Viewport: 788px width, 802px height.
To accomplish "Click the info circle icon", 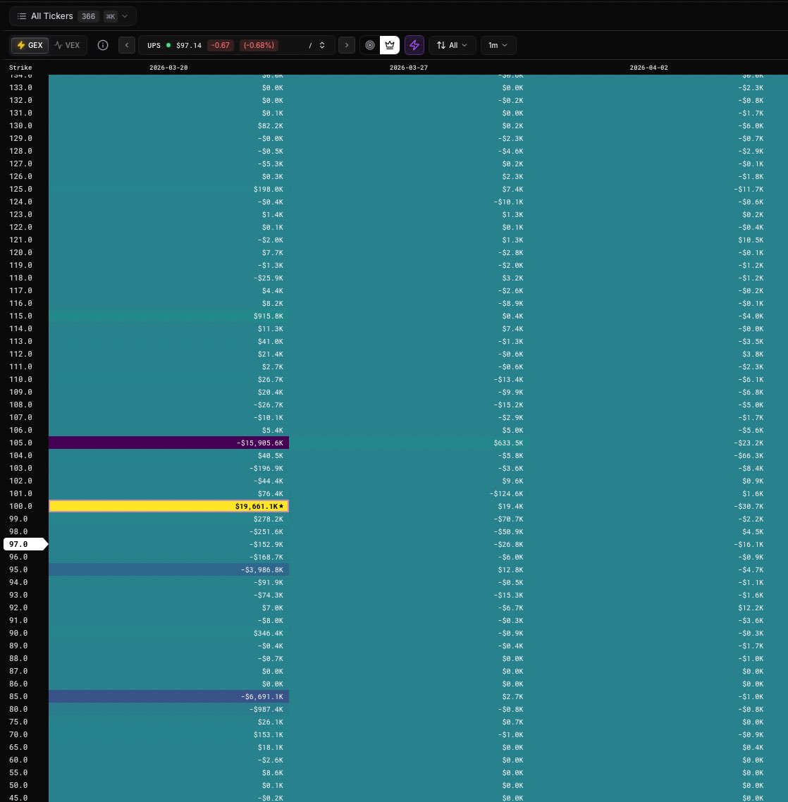I will 103,45.
